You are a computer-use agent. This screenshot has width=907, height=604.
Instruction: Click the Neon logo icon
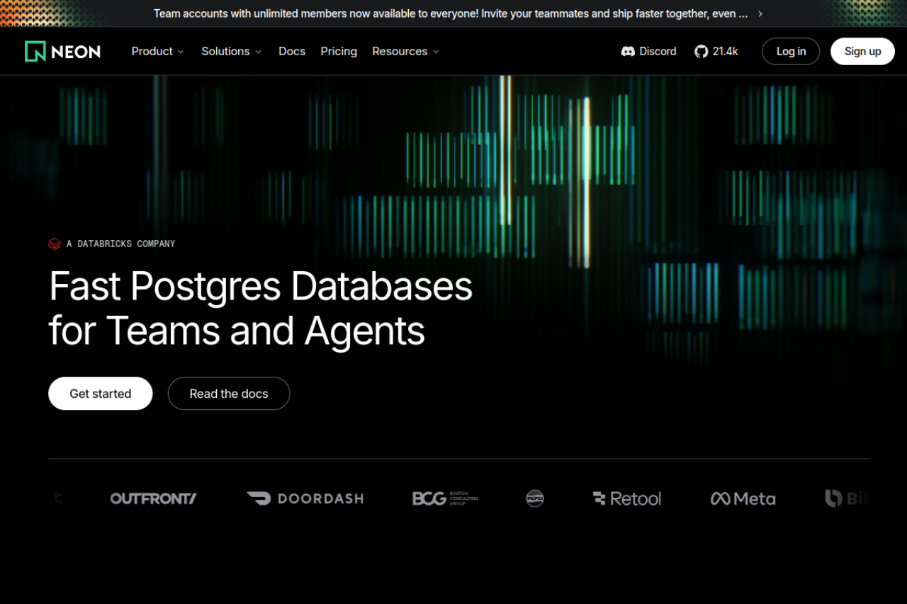35,51
